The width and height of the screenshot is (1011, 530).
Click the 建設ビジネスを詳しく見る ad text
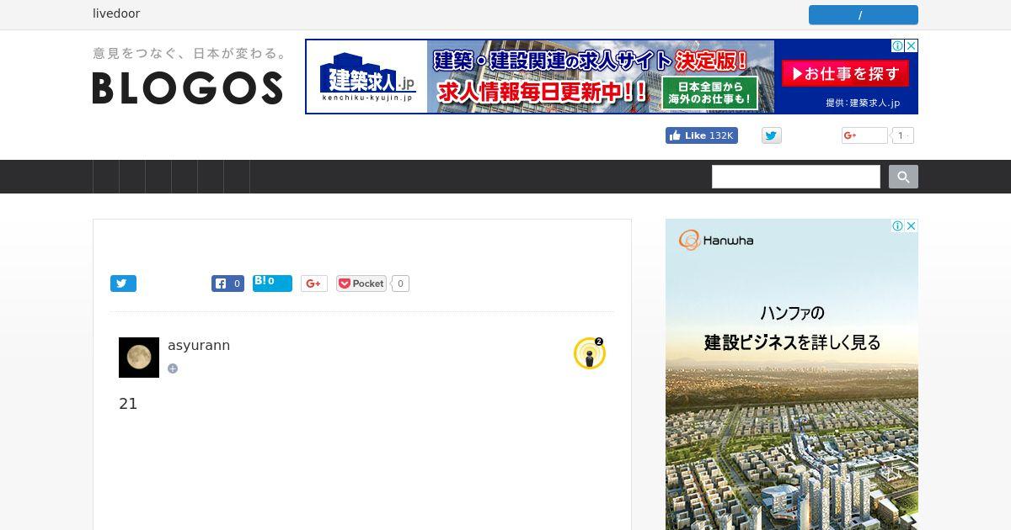[792, 342]
